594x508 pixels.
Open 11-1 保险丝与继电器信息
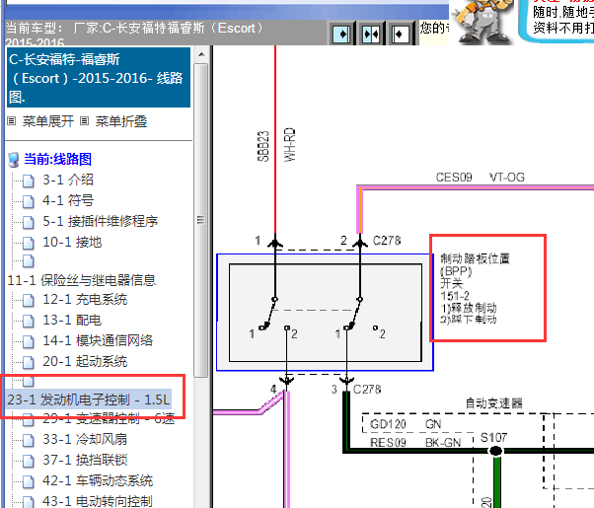click(82, 280)
